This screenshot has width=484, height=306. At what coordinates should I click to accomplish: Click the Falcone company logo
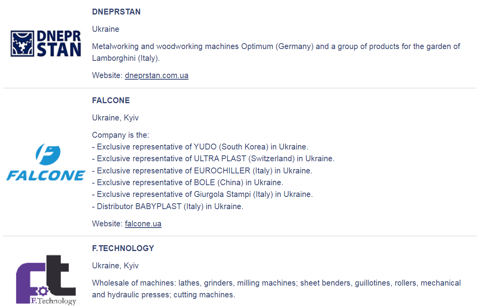coord(46,162)
